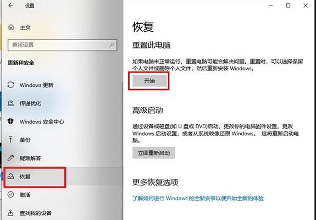Viewport: 316px width, 220px height.
Task: Click the 查找我的设备 icon
Action: [10, 213]
